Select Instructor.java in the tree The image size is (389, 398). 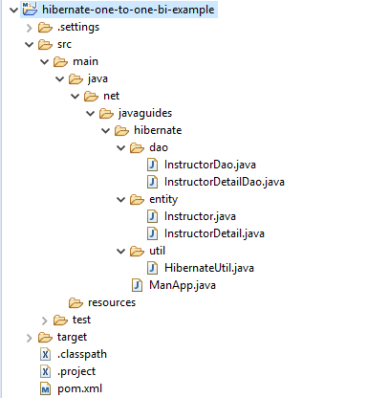200,216
